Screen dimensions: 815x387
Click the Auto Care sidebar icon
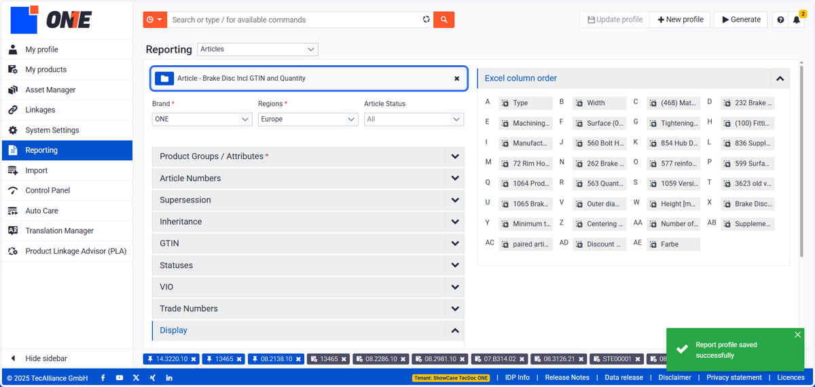pos(13,210)
